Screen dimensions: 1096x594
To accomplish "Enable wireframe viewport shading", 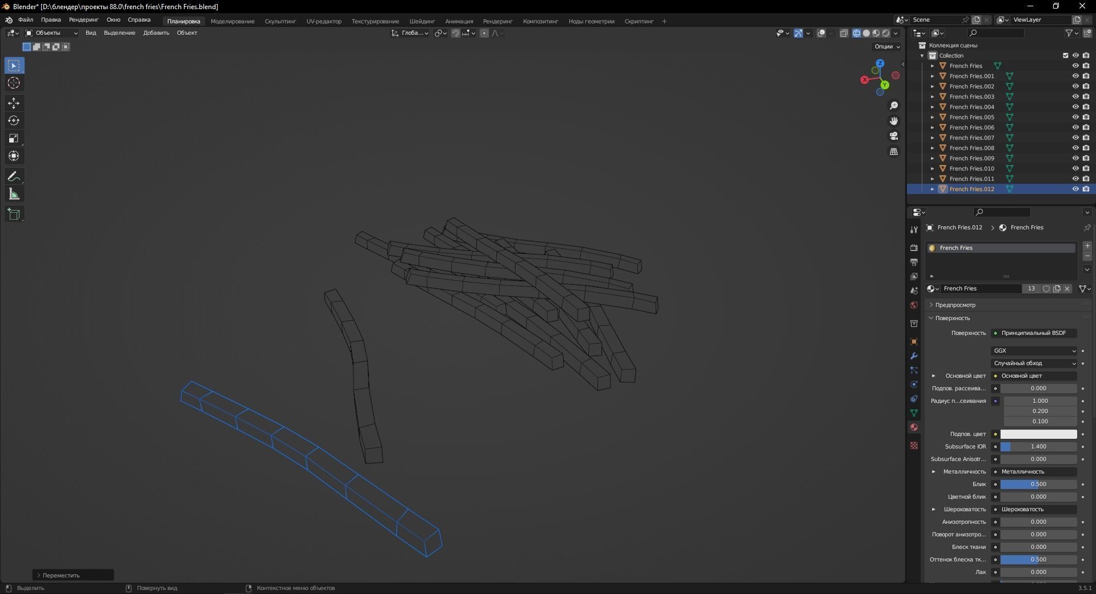I will 856,33.
